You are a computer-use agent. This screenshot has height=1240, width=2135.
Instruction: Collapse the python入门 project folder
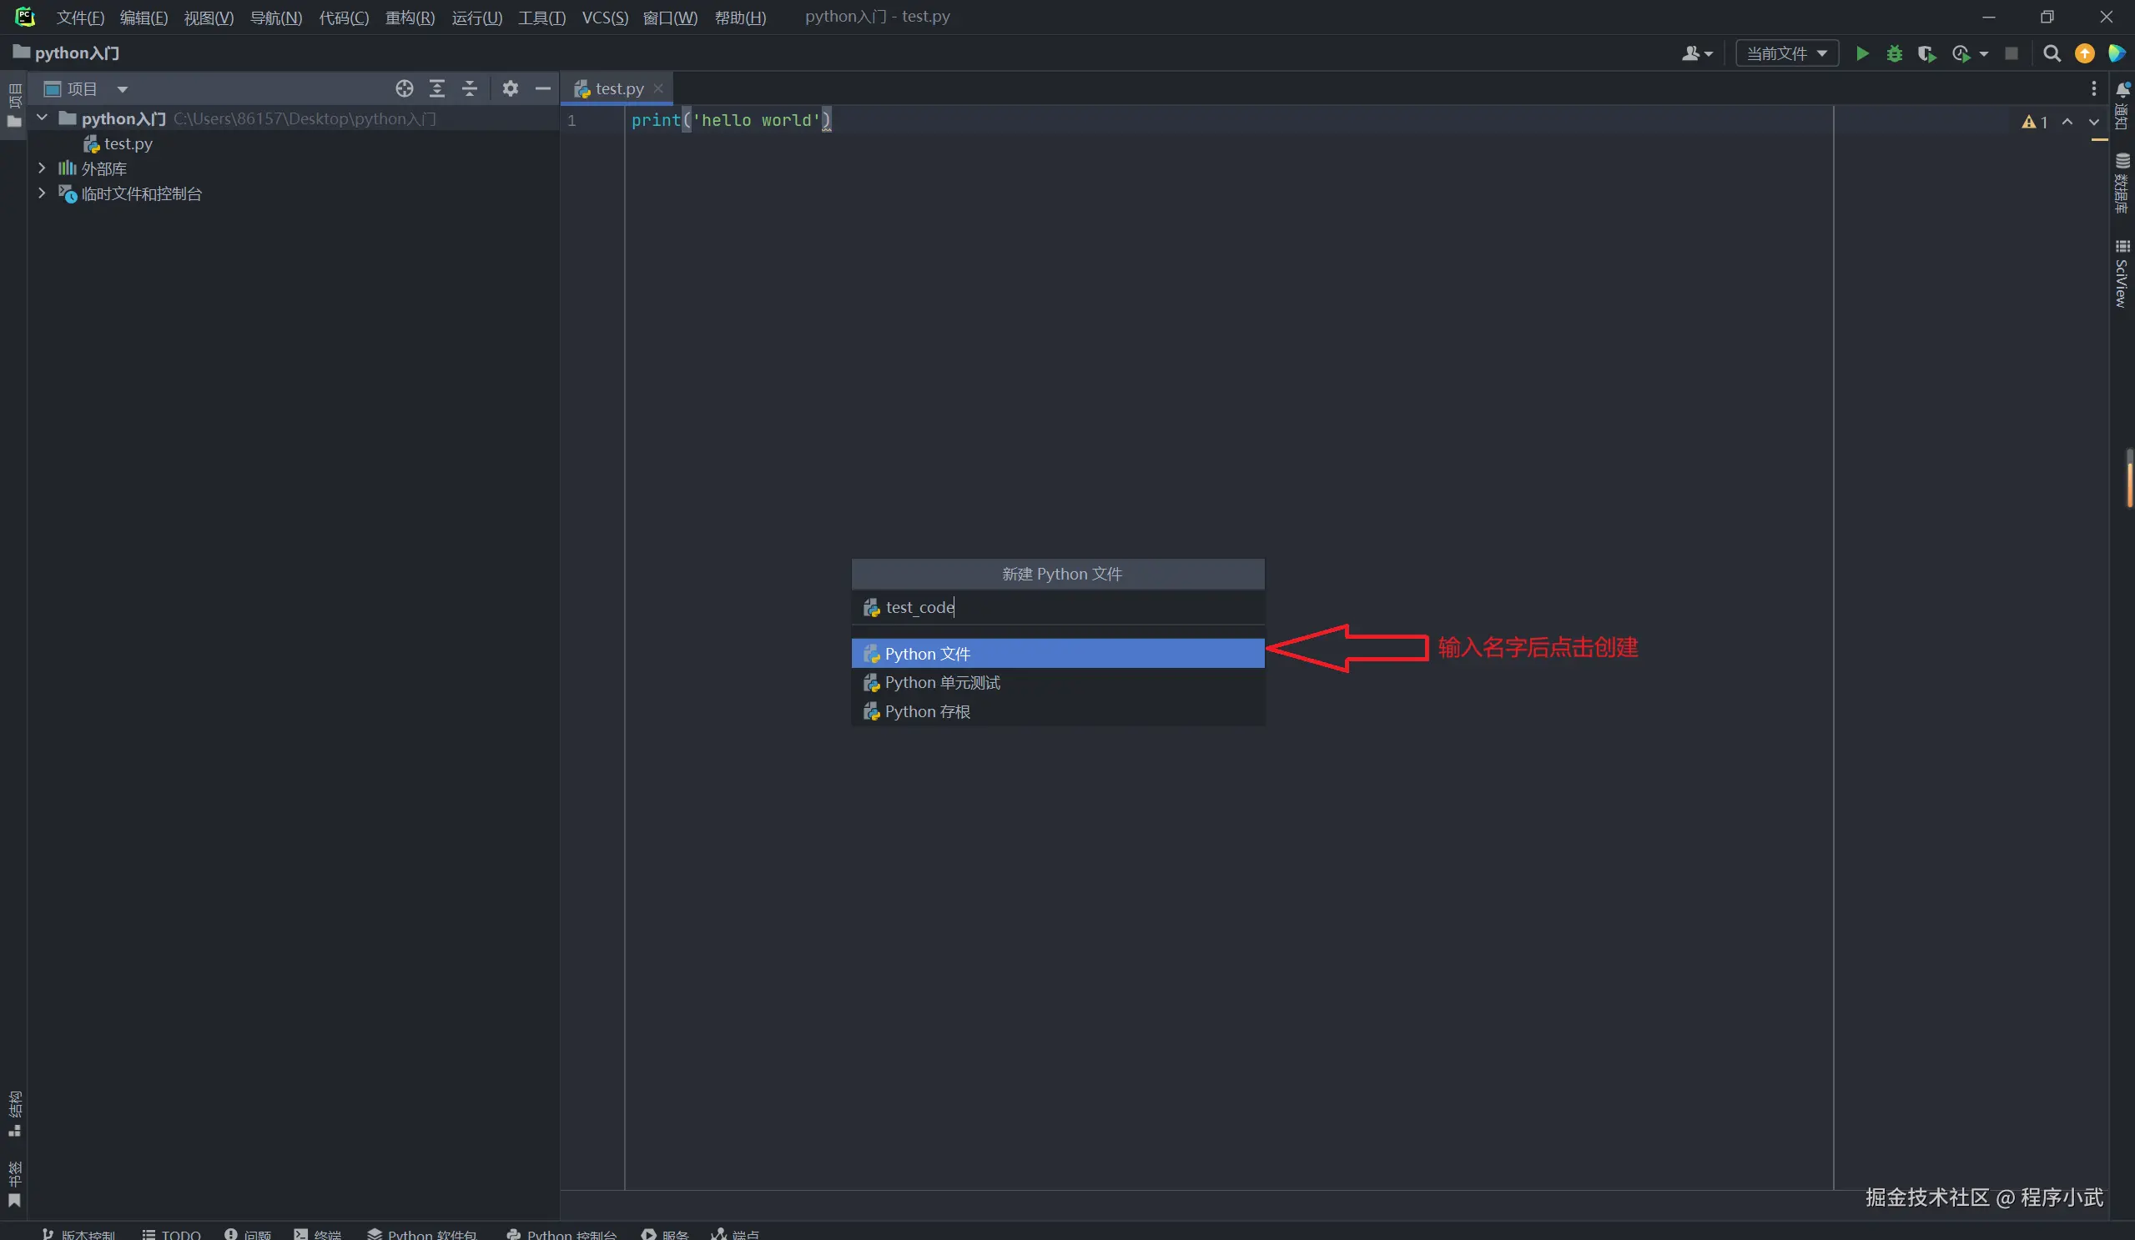[42, 118]
